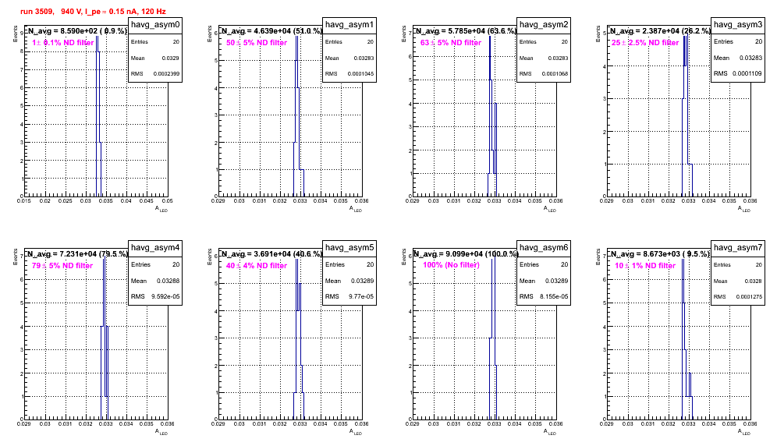
Task: Select Mean value 0.03289 in havg_asym6 box
Action: (x=556, y=281)
